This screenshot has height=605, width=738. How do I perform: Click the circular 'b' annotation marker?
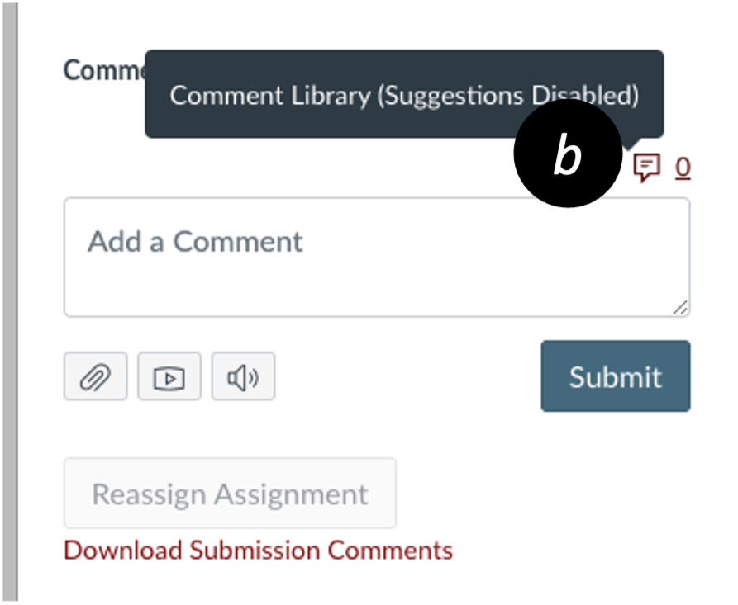pyautogui.click(x=567, y=154)
